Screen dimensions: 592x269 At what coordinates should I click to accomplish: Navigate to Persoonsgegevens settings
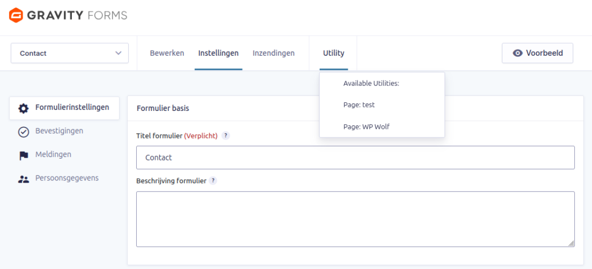[67, 178]
